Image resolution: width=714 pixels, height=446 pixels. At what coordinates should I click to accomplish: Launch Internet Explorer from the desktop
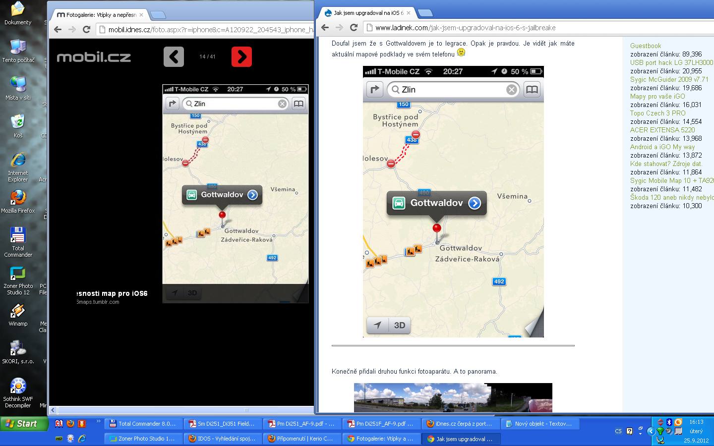pyautogui.click(x=18, y=167)
